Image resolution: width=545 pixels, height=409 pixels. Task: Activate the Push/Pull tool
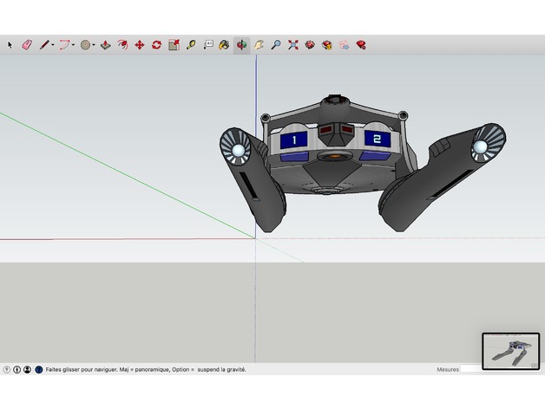[105, 44]
